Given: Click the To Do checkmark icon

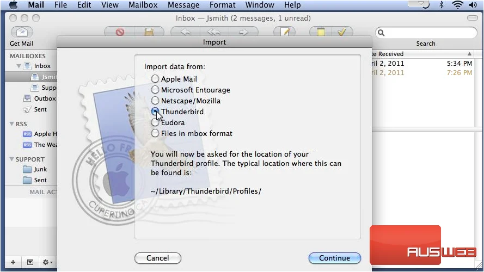Looking at the screenshot, I should [342, 32].
